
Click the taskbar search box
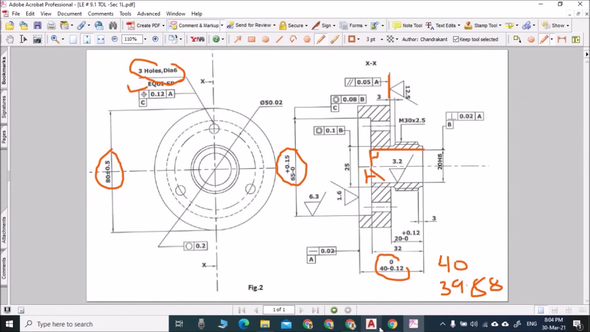click(x=94, y=324)
